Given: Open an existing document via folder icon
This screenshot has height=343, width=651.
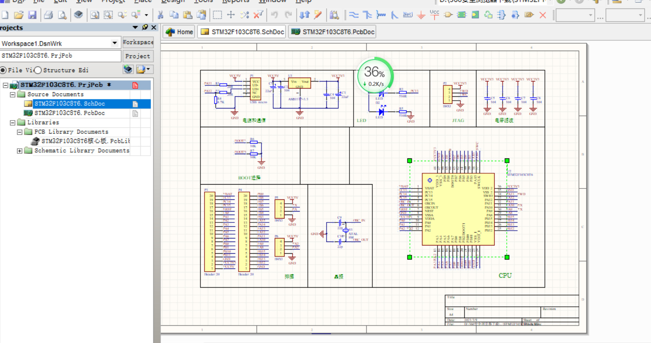Looking at the screenshot, I should coord(18,15).
